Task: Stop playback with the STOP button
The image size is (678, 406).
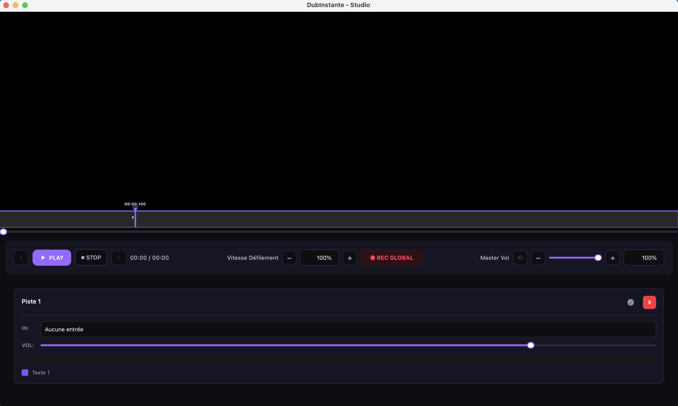Action: [x=91, y=257]
